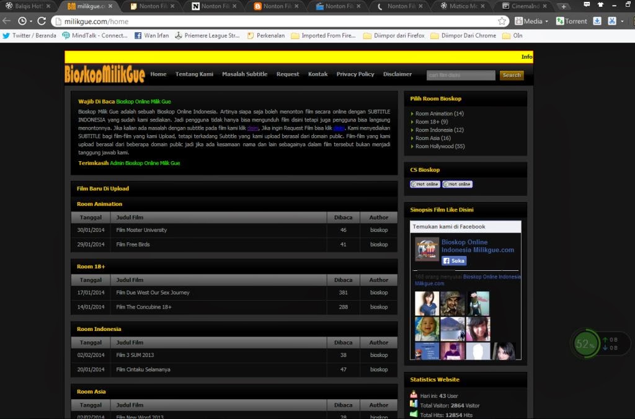This screenshot has width=635, height=419.
Task: Click the Room Animation section heading
Action: (x=99, y=204)
